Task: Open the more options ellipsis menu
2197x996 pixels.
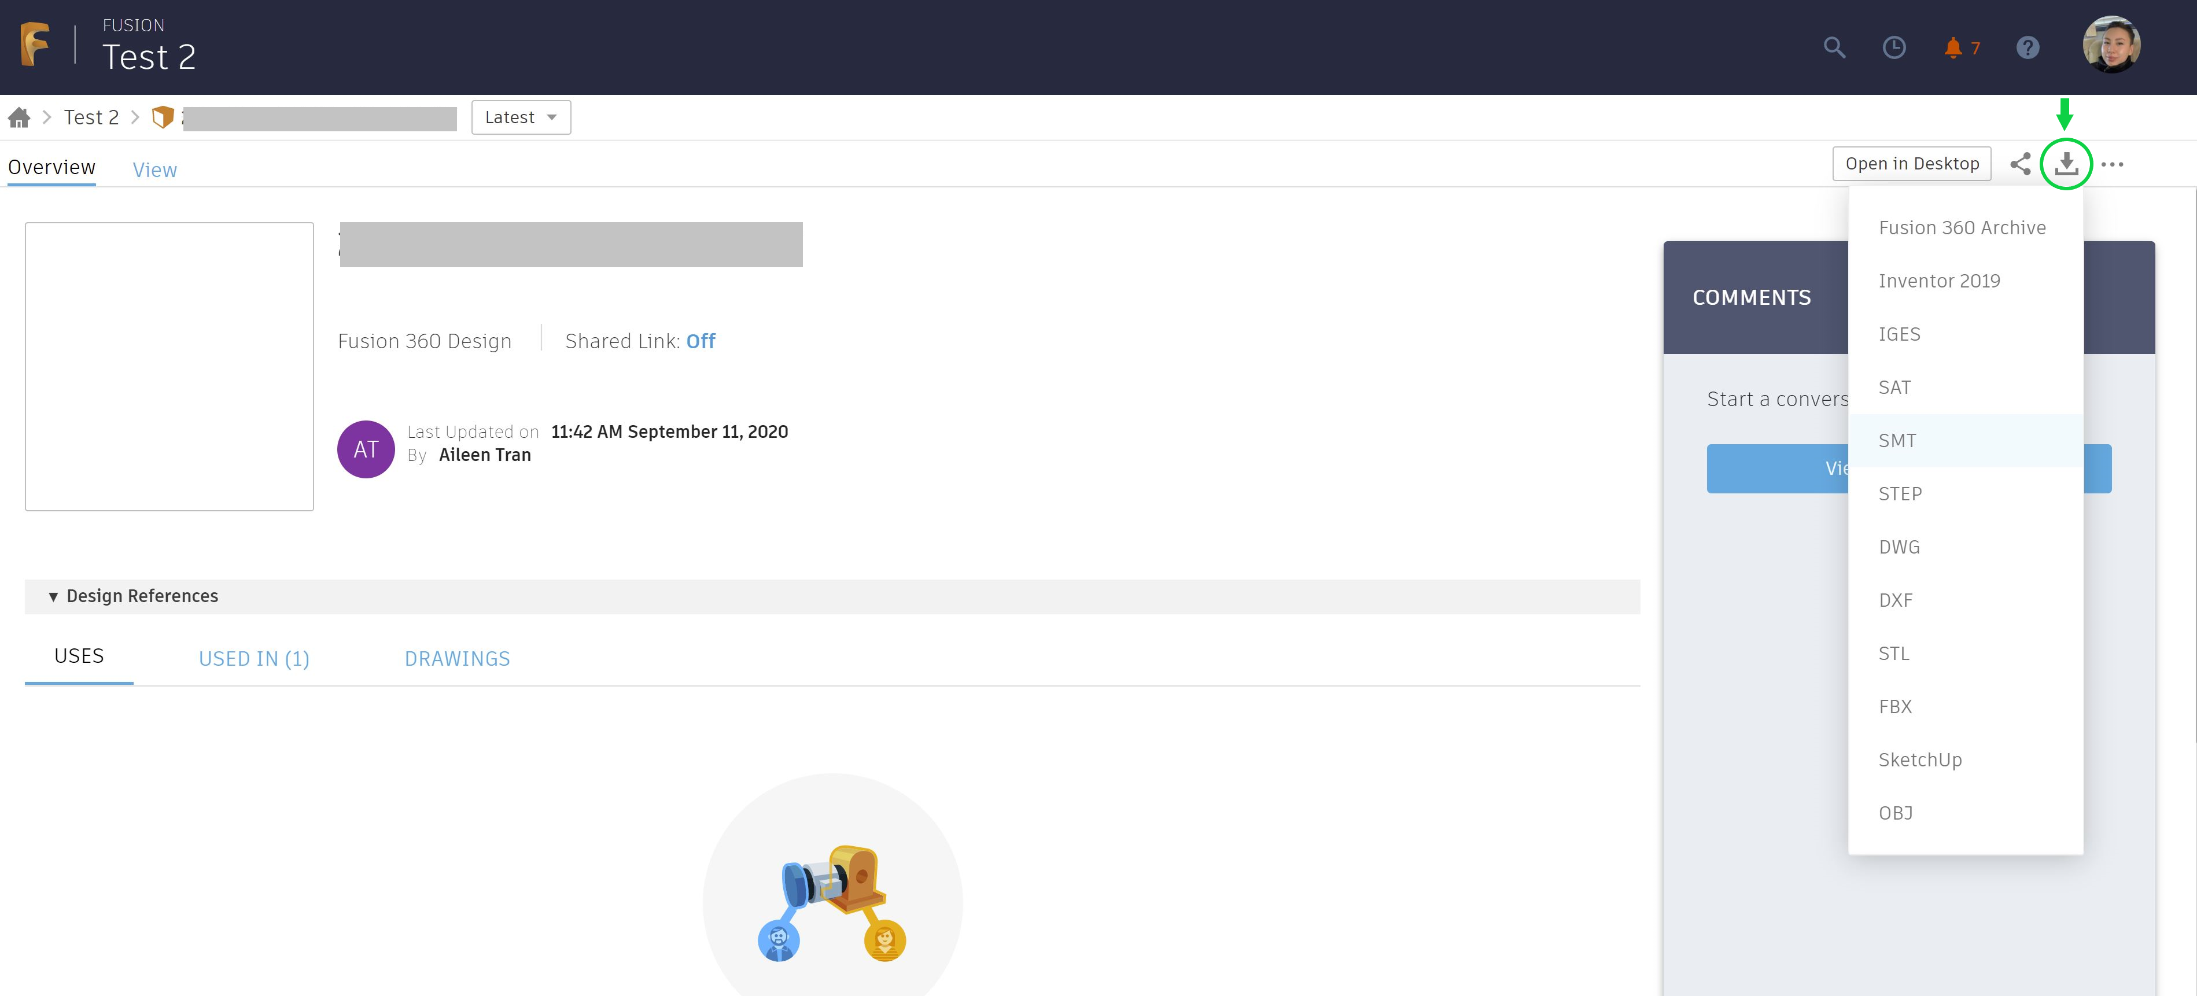Action: pos(2112,164)
